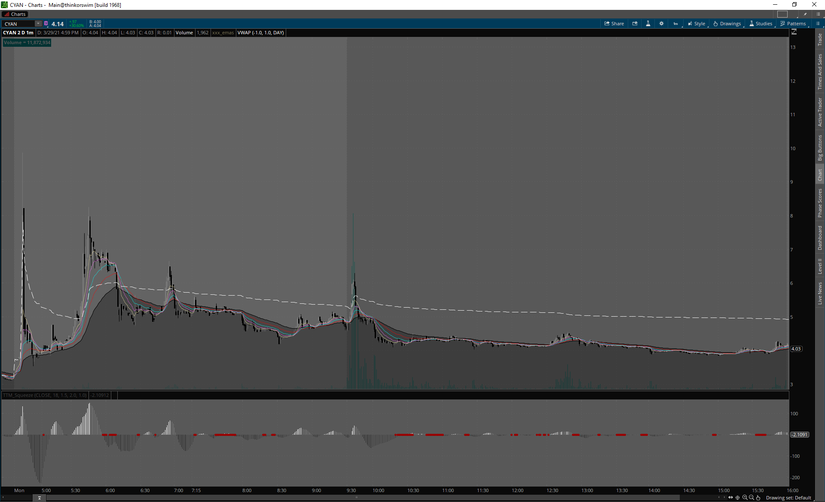Click the pointing hand drawing tool icon
Screen dimensions: 825x502
pyautogui.click(x=758, y=498)
